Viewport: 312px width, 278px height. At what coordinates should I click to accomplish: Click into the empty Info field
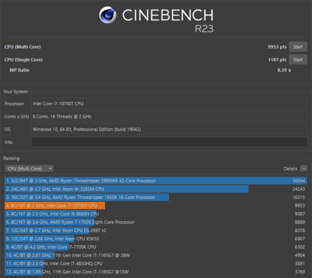point(170,142)
